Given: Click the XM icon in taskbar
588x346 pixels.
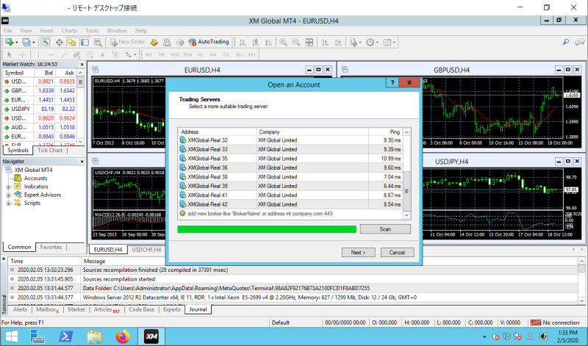Looking at the screenshot, I should [x=150, y=336].
